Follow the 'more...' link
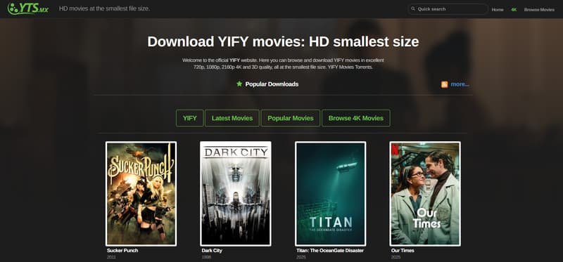The height and width of the screenshot is (262, 563). tap(460, 84)
